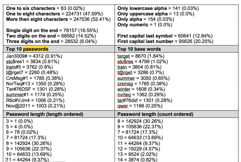Click Password length (length ordered) heading
Viewport: 241px width, 162px height.
click(44, 114)
